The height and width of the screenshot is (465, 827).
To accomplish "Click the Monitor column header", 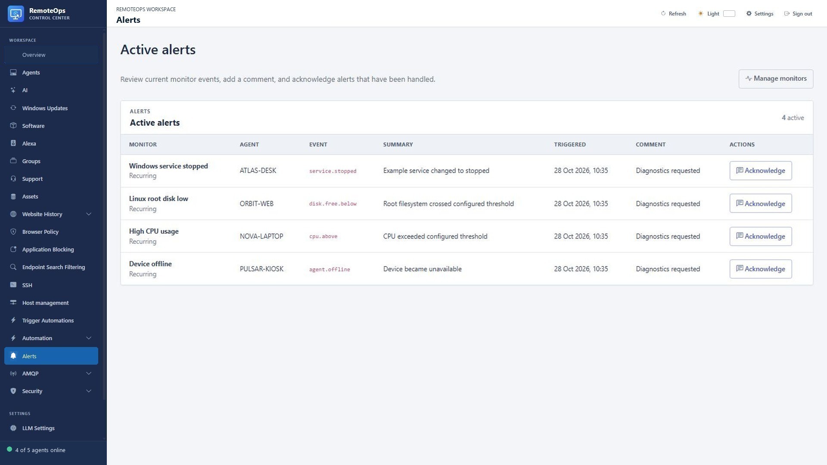I will click(x=143, y=144).
